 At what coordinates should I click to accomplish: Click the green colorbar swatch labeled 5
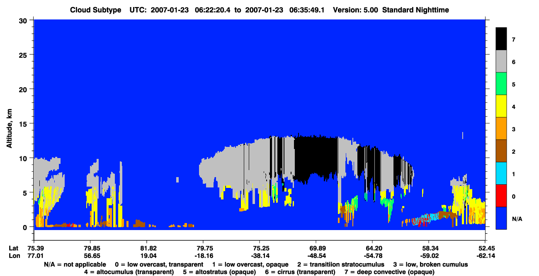coord(501,84)
